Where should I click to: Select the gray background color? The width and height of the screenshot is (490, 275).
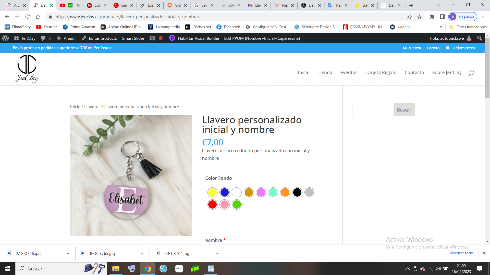tap(309, 193)
